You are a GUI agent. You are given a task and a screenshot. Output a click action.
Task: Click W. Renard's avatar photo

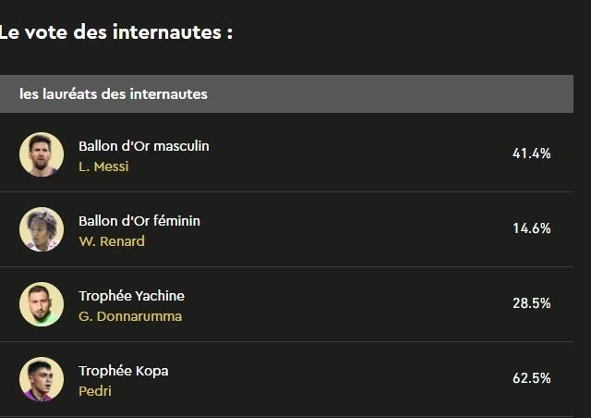click(42, 229)
